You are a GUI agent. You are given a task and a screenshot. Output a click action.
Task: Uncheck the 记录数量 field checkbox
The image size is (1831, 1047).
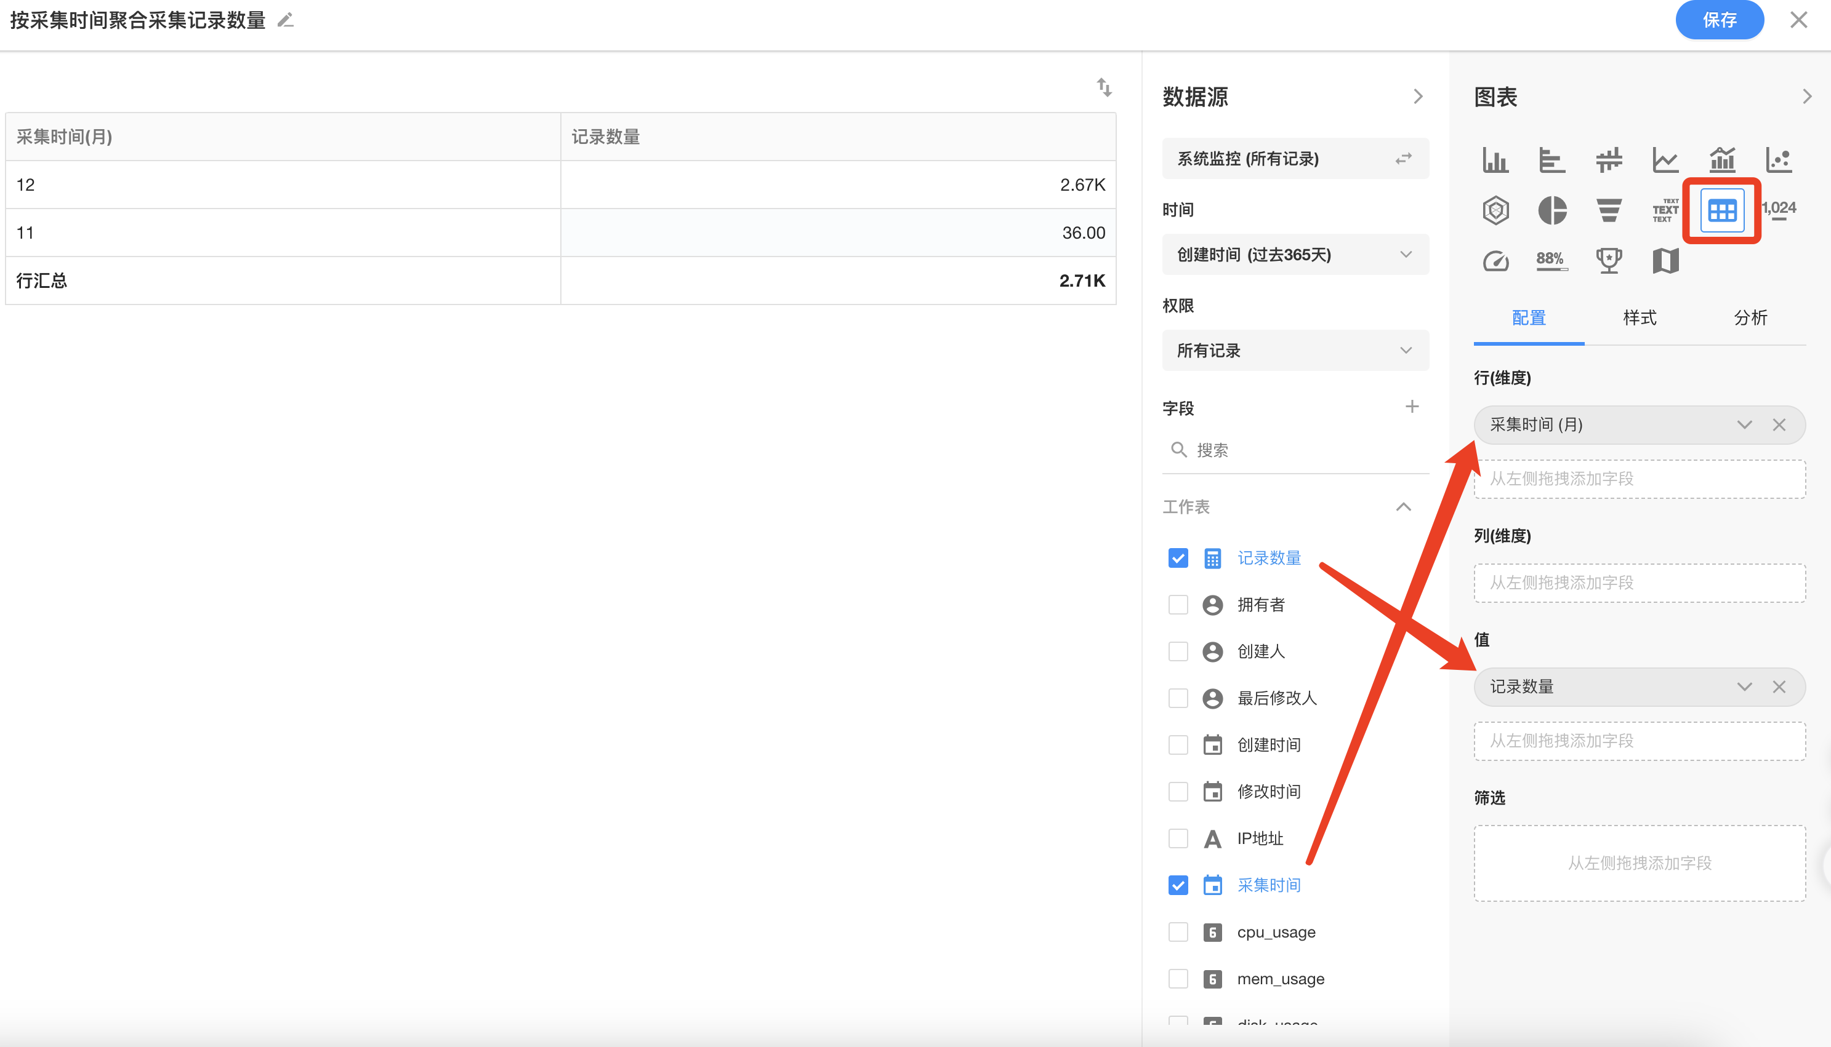(x=1178, y=558)
